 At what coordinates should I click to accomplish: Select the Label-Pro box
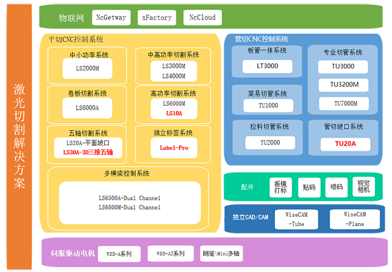(x=173, y=148)
